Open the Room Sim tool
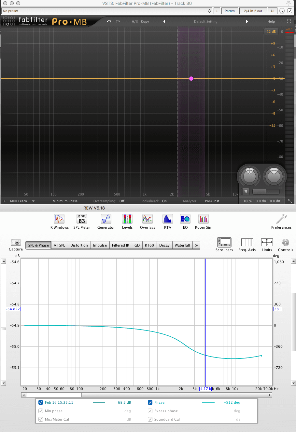The height and width of the screenshot is (432, 296). pos(204,219)
